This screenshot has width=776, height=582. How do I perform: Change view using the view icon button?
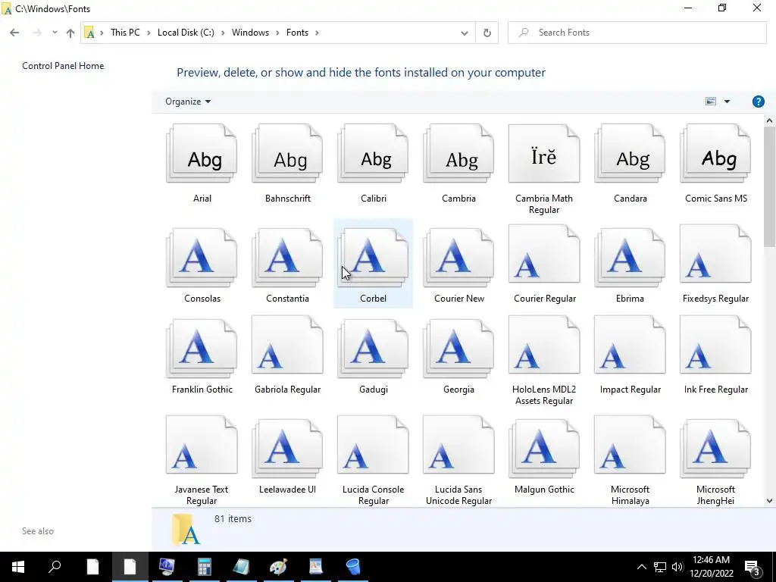(x=711, y=102)
